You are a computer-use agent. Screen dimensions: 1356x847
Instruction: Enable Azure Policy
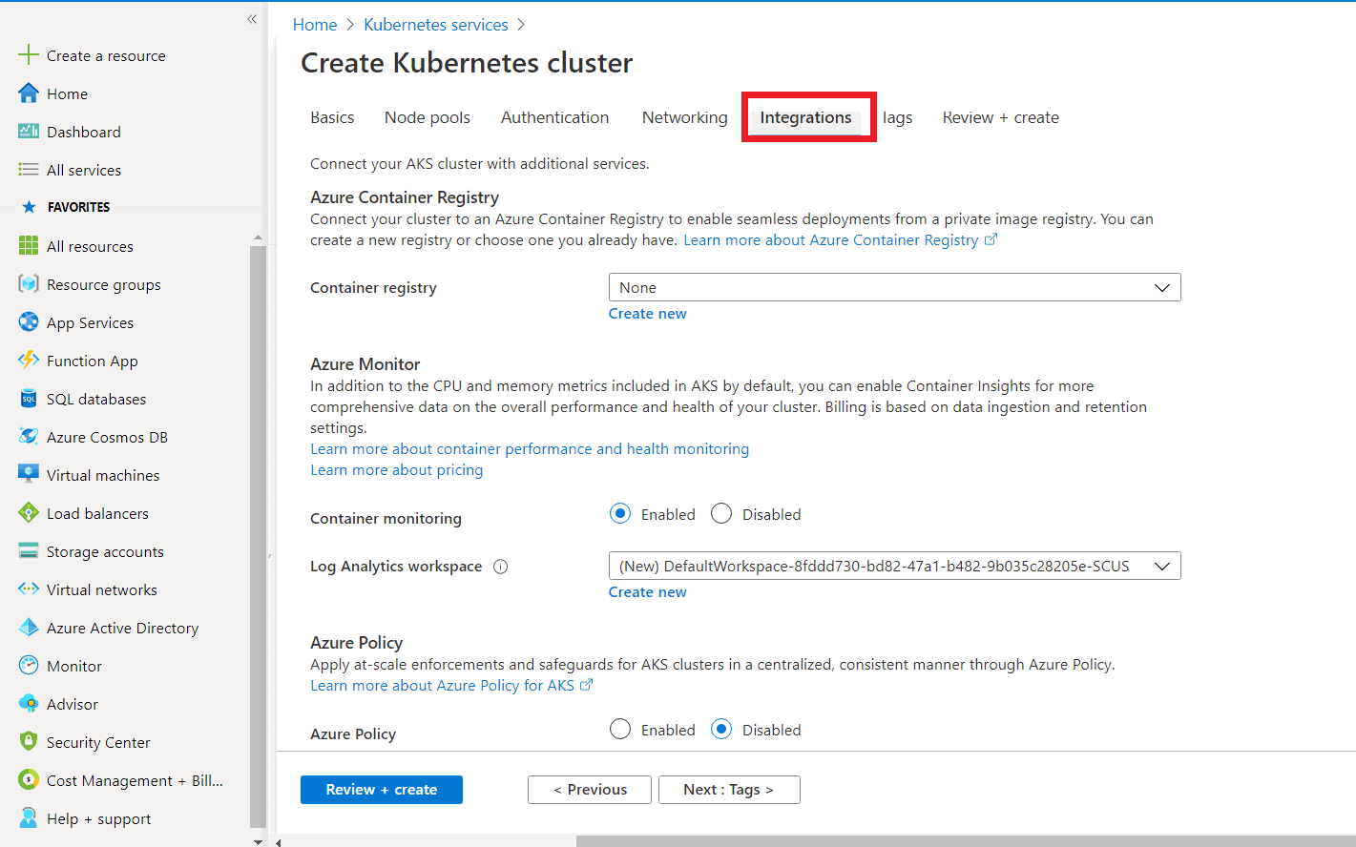(620, 729)
